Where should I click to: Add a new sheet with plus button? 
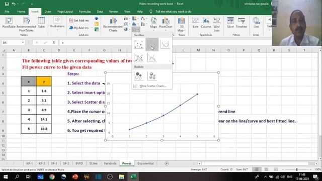click(167, 163)
